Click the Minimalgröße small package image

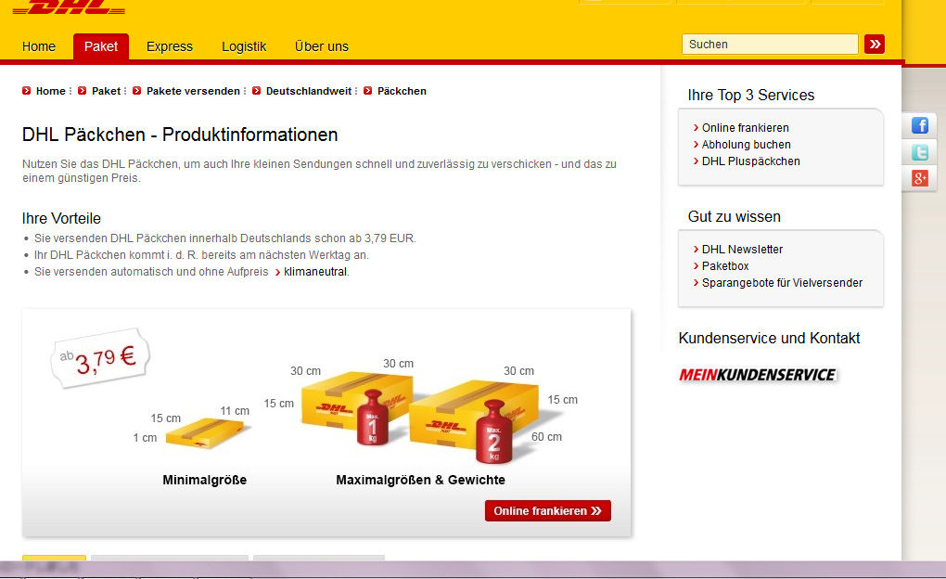(x=206, y=433)
